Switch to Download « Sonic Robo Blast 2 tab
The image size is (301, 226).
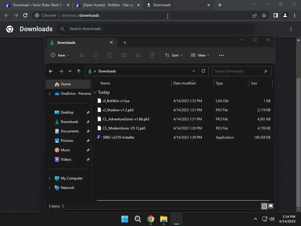pyautogui.click(x=37, y=5)
